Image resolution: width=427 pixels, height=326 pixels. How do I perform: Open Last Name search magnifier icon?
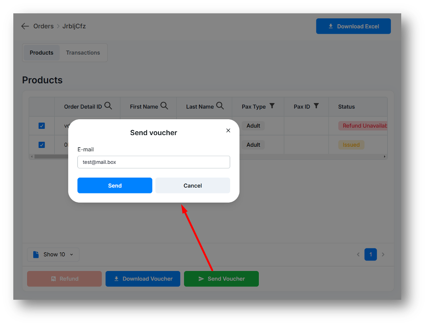(x=220, y=106)
